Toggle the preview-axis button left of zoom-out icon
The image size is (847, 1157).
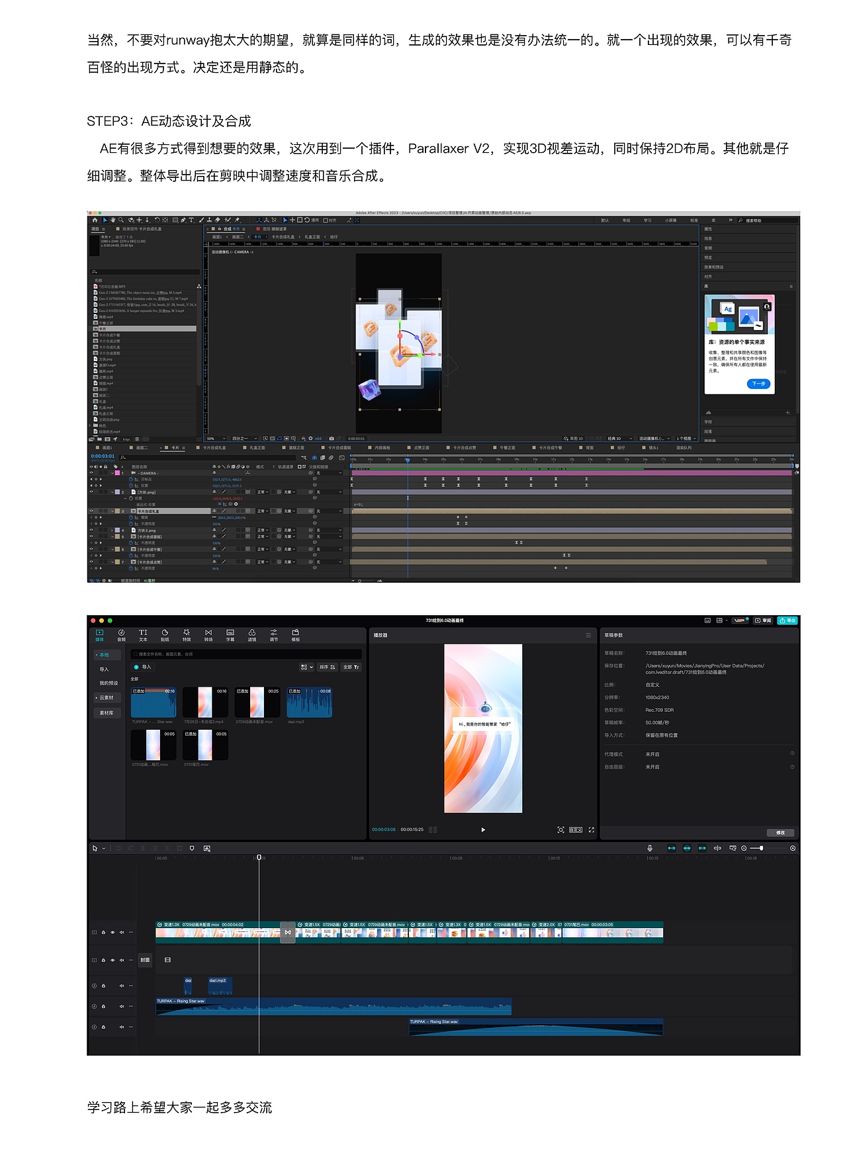733,848
